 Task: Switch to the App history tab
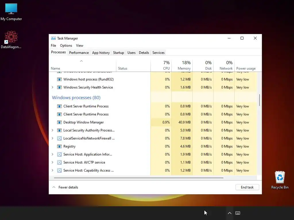click(x=101, y=53)
